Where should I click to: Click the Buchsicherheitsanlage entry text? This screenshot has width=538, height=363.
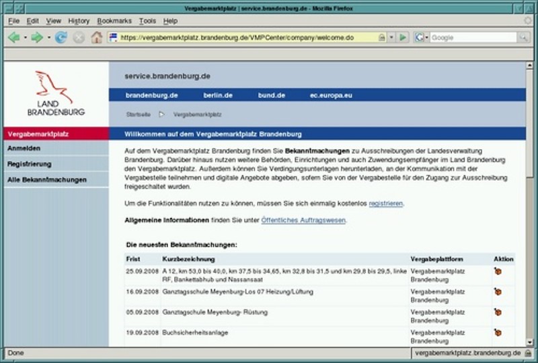tap(195, 333)
